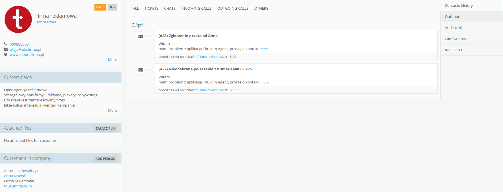The height and width of the screenshot is (192, 503).
Task: Click the Szczegółowy opis firmy field
Action: [x=51, y=95]
